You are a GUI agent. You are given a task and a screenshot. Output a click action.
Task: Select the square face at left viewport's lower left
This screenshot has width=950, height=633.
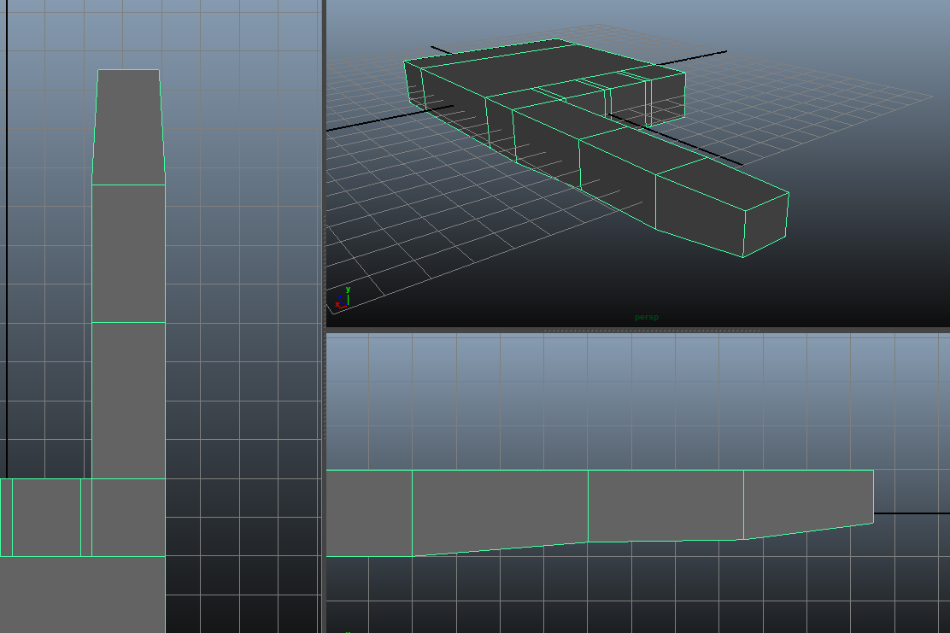coord(46,517)
